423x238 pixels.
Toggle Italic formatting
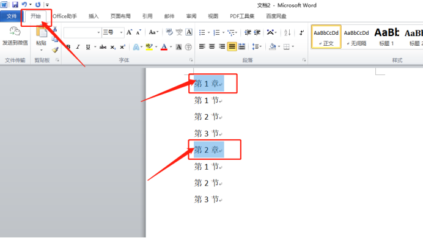point(78,47)
